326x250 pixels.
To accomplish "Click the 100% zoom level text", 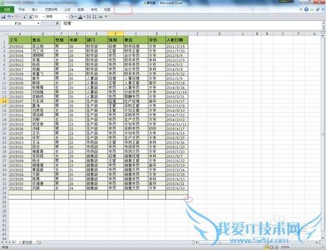I will pyautogui.click(x=285, y=247).
